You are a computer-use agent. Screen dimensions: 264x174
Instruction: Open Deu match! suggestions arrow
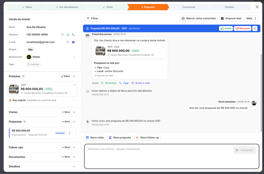point(75,101)
